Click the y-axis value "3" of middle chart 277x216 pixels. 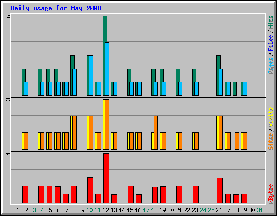[8, 99]
